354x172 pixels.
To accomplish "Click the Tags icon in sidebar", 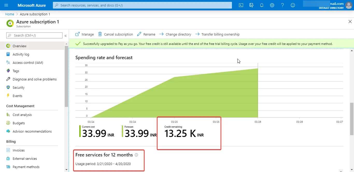I will 8,71.
